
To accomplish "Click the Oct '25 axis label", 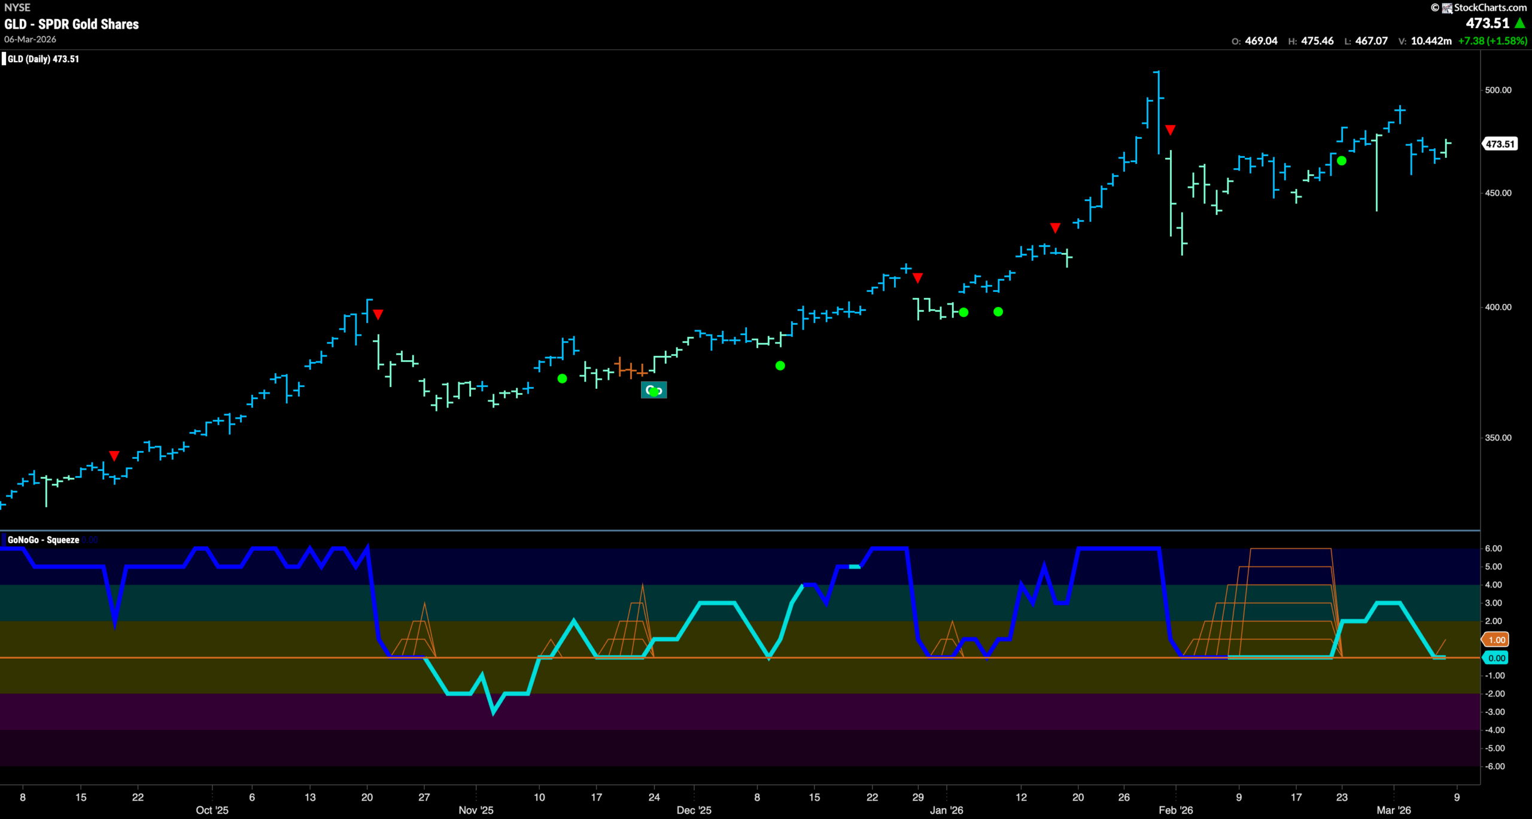I will pyautogui.click(x=212, y=810).
